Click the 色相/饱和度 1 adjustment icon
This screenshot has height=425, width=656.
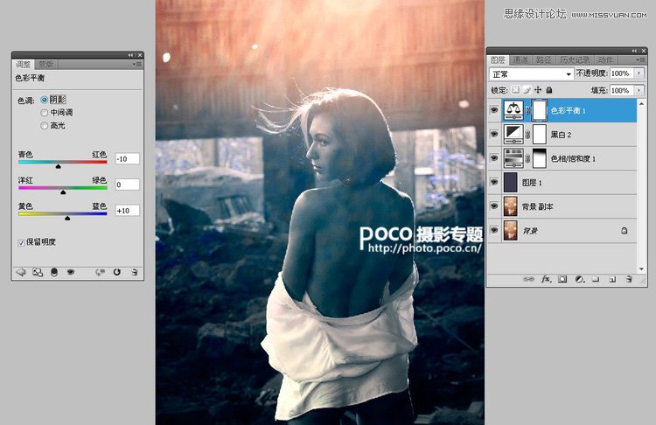click(x=513, y=158)
